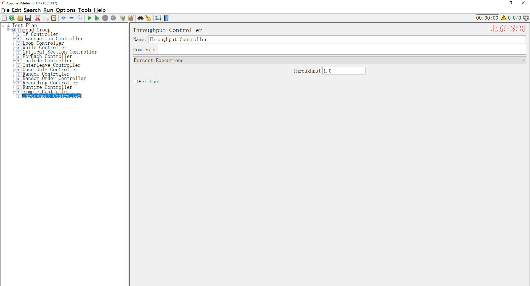Image resolution: width=530 pixels, height=286 pixels.
Task: Open Search with binoculars icon
Action: 141,18
